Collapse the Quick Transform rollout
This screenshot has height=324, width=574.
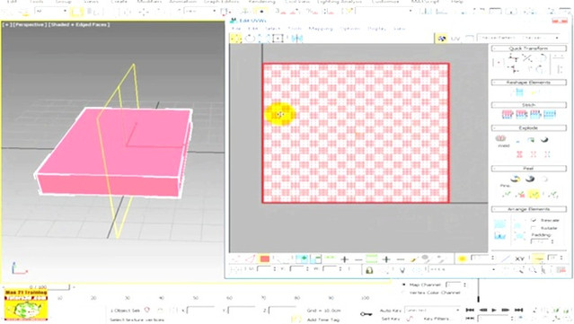(x=528, y=48)
